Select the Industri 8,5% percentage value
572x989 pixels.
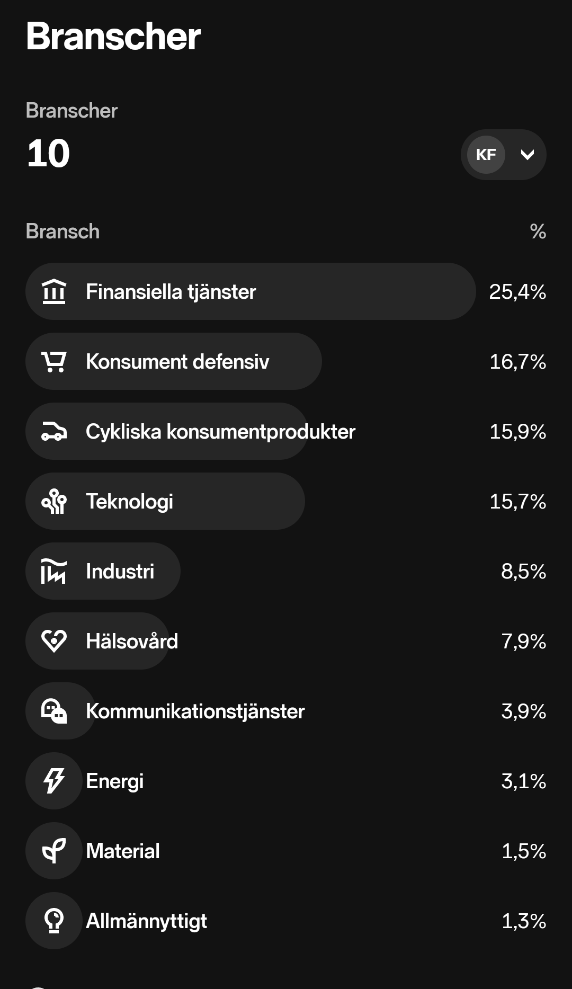coord(523,572)
